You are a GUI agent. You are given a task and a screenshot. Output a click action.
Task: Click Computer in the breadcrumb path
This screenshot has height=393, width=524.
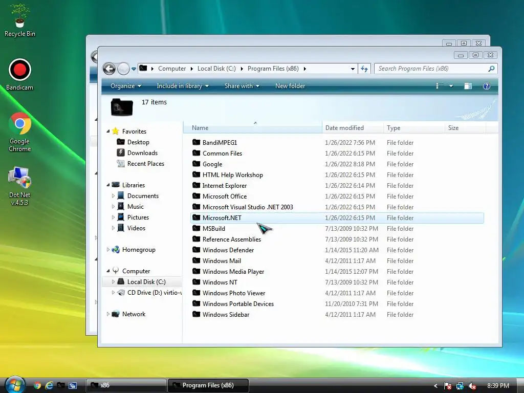click(172, 69)
